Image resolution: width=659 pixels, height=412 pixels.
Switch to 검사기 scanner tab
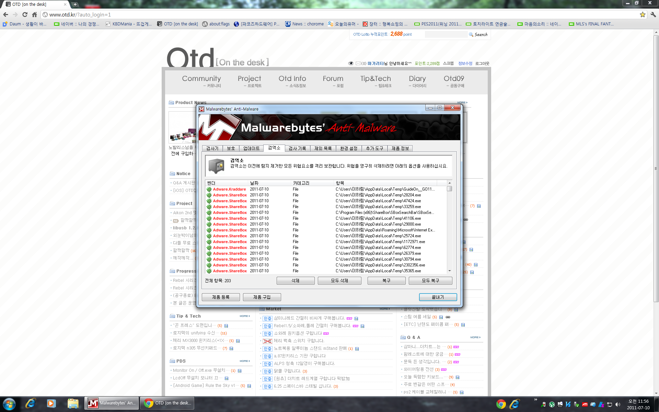(x=212, y=148)
